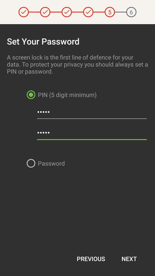This screenshot has height=276, width=155.
Task: Click the screen lock description paragraph
Action: coord(77,65)
